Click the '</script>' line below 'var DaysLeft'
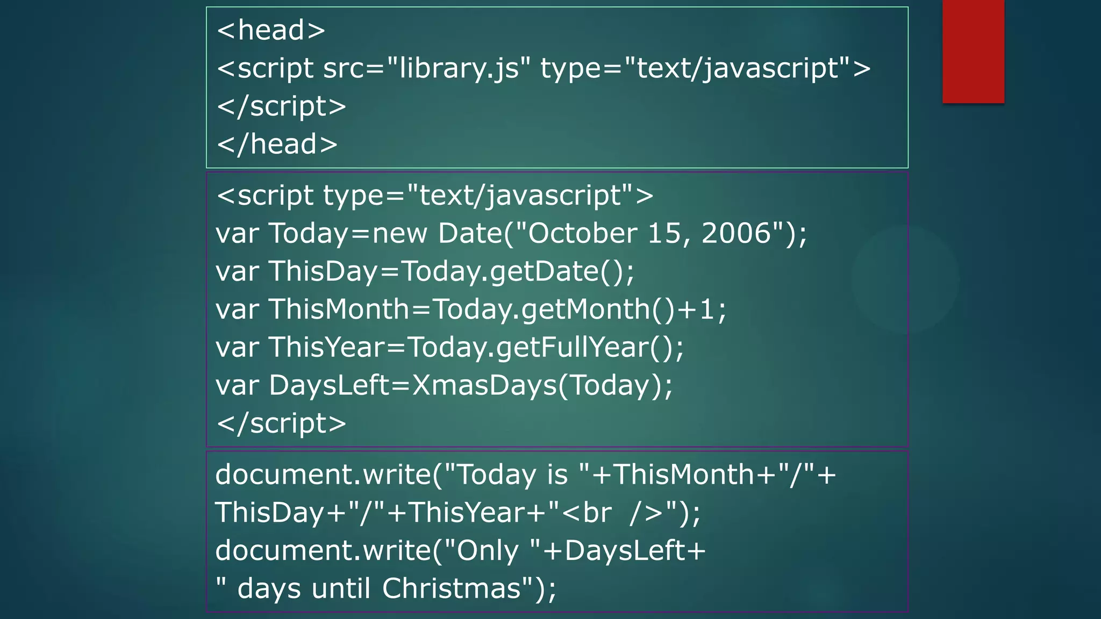Viewport: 1101px width, 619px height. (x=281, y=423)
